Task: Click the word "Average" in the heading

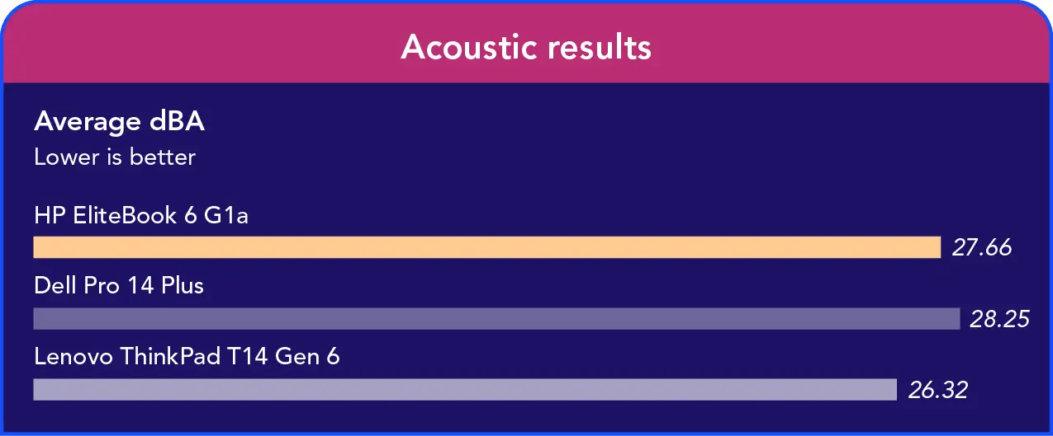Action: [88, 122]
